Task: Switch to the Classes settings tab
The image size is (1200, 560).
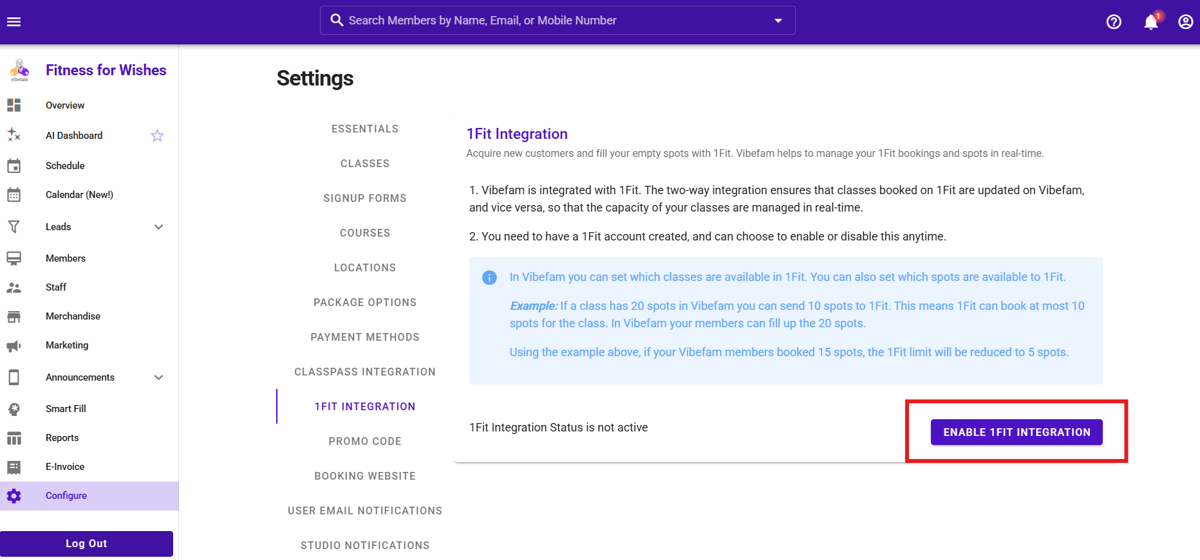Action: (x=365, y=163)
